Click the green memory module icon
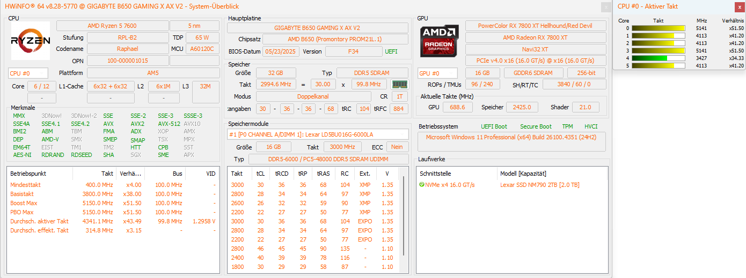This screenshot has height=278, width=746. 399,85
